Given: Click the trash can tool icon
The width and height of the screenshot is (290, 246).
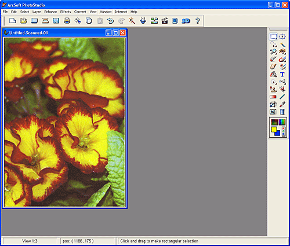Looking at the screenshot, I should click(x=282, y=112).
